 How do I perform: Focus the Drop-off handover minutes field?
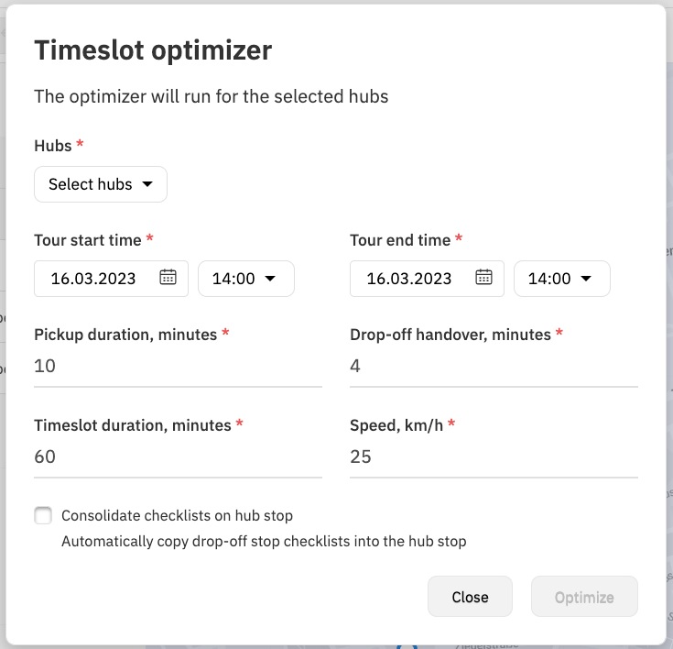pos(494,367)
